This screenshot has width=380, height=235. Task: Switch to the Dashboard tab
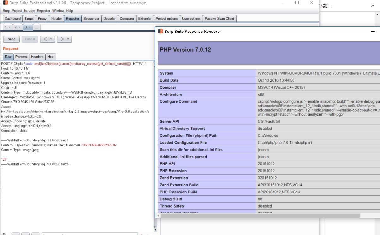13,19
